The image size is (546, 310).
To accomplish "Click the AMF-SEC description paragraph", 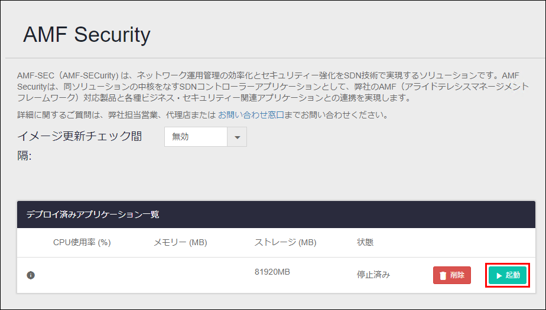I will 273,87.
